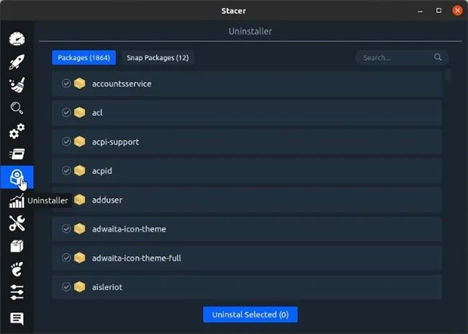The width and height of the screenshot is (468, 334).
Task: Open System Cleaner broom icon
Action: pyautogui.click(x=17, y=85)
